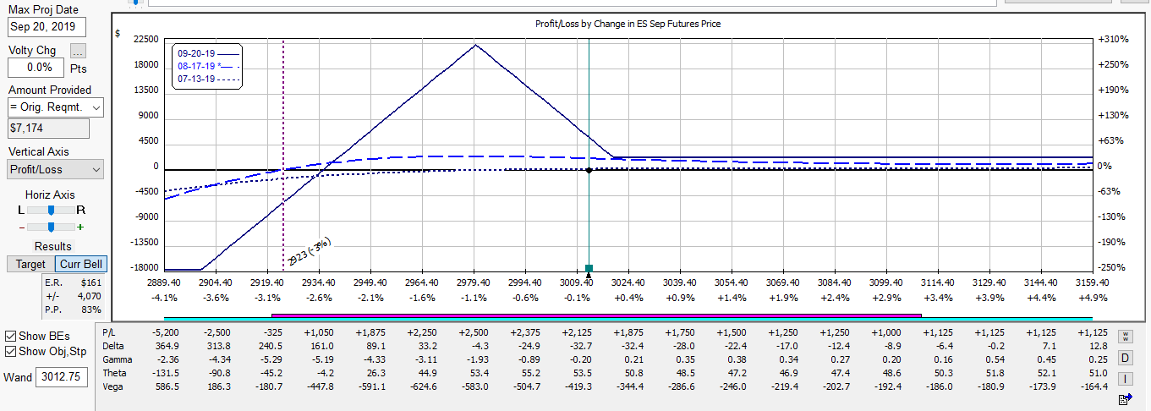The width and height of the screenshot is (1151, 411).
Task: Click the 08-17-19 legend entry
Action: click(x=208, y=66)
